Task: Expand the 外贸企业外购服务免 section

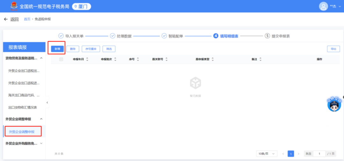Action: click(x=41, y=143)
